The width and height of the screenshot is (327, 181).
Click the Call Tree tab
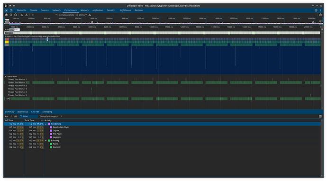click(x=35, y=112)
